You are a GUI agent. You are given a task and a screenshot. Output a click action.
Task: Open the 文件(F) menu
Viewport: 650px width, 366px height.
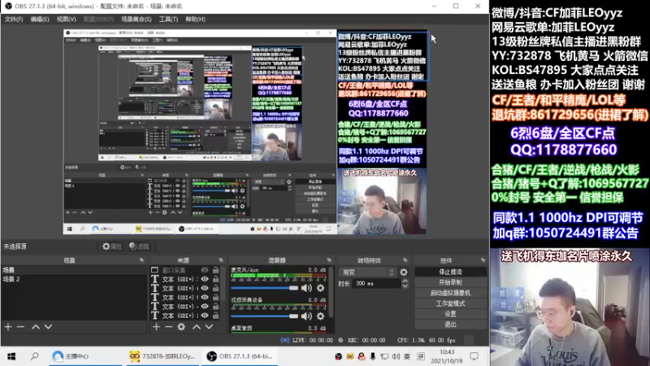click(x=14, y=19)
